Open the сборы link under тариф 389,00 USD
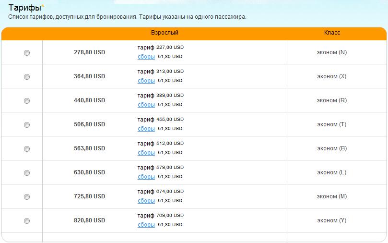388x243 pixels. (x=146, y=105)
